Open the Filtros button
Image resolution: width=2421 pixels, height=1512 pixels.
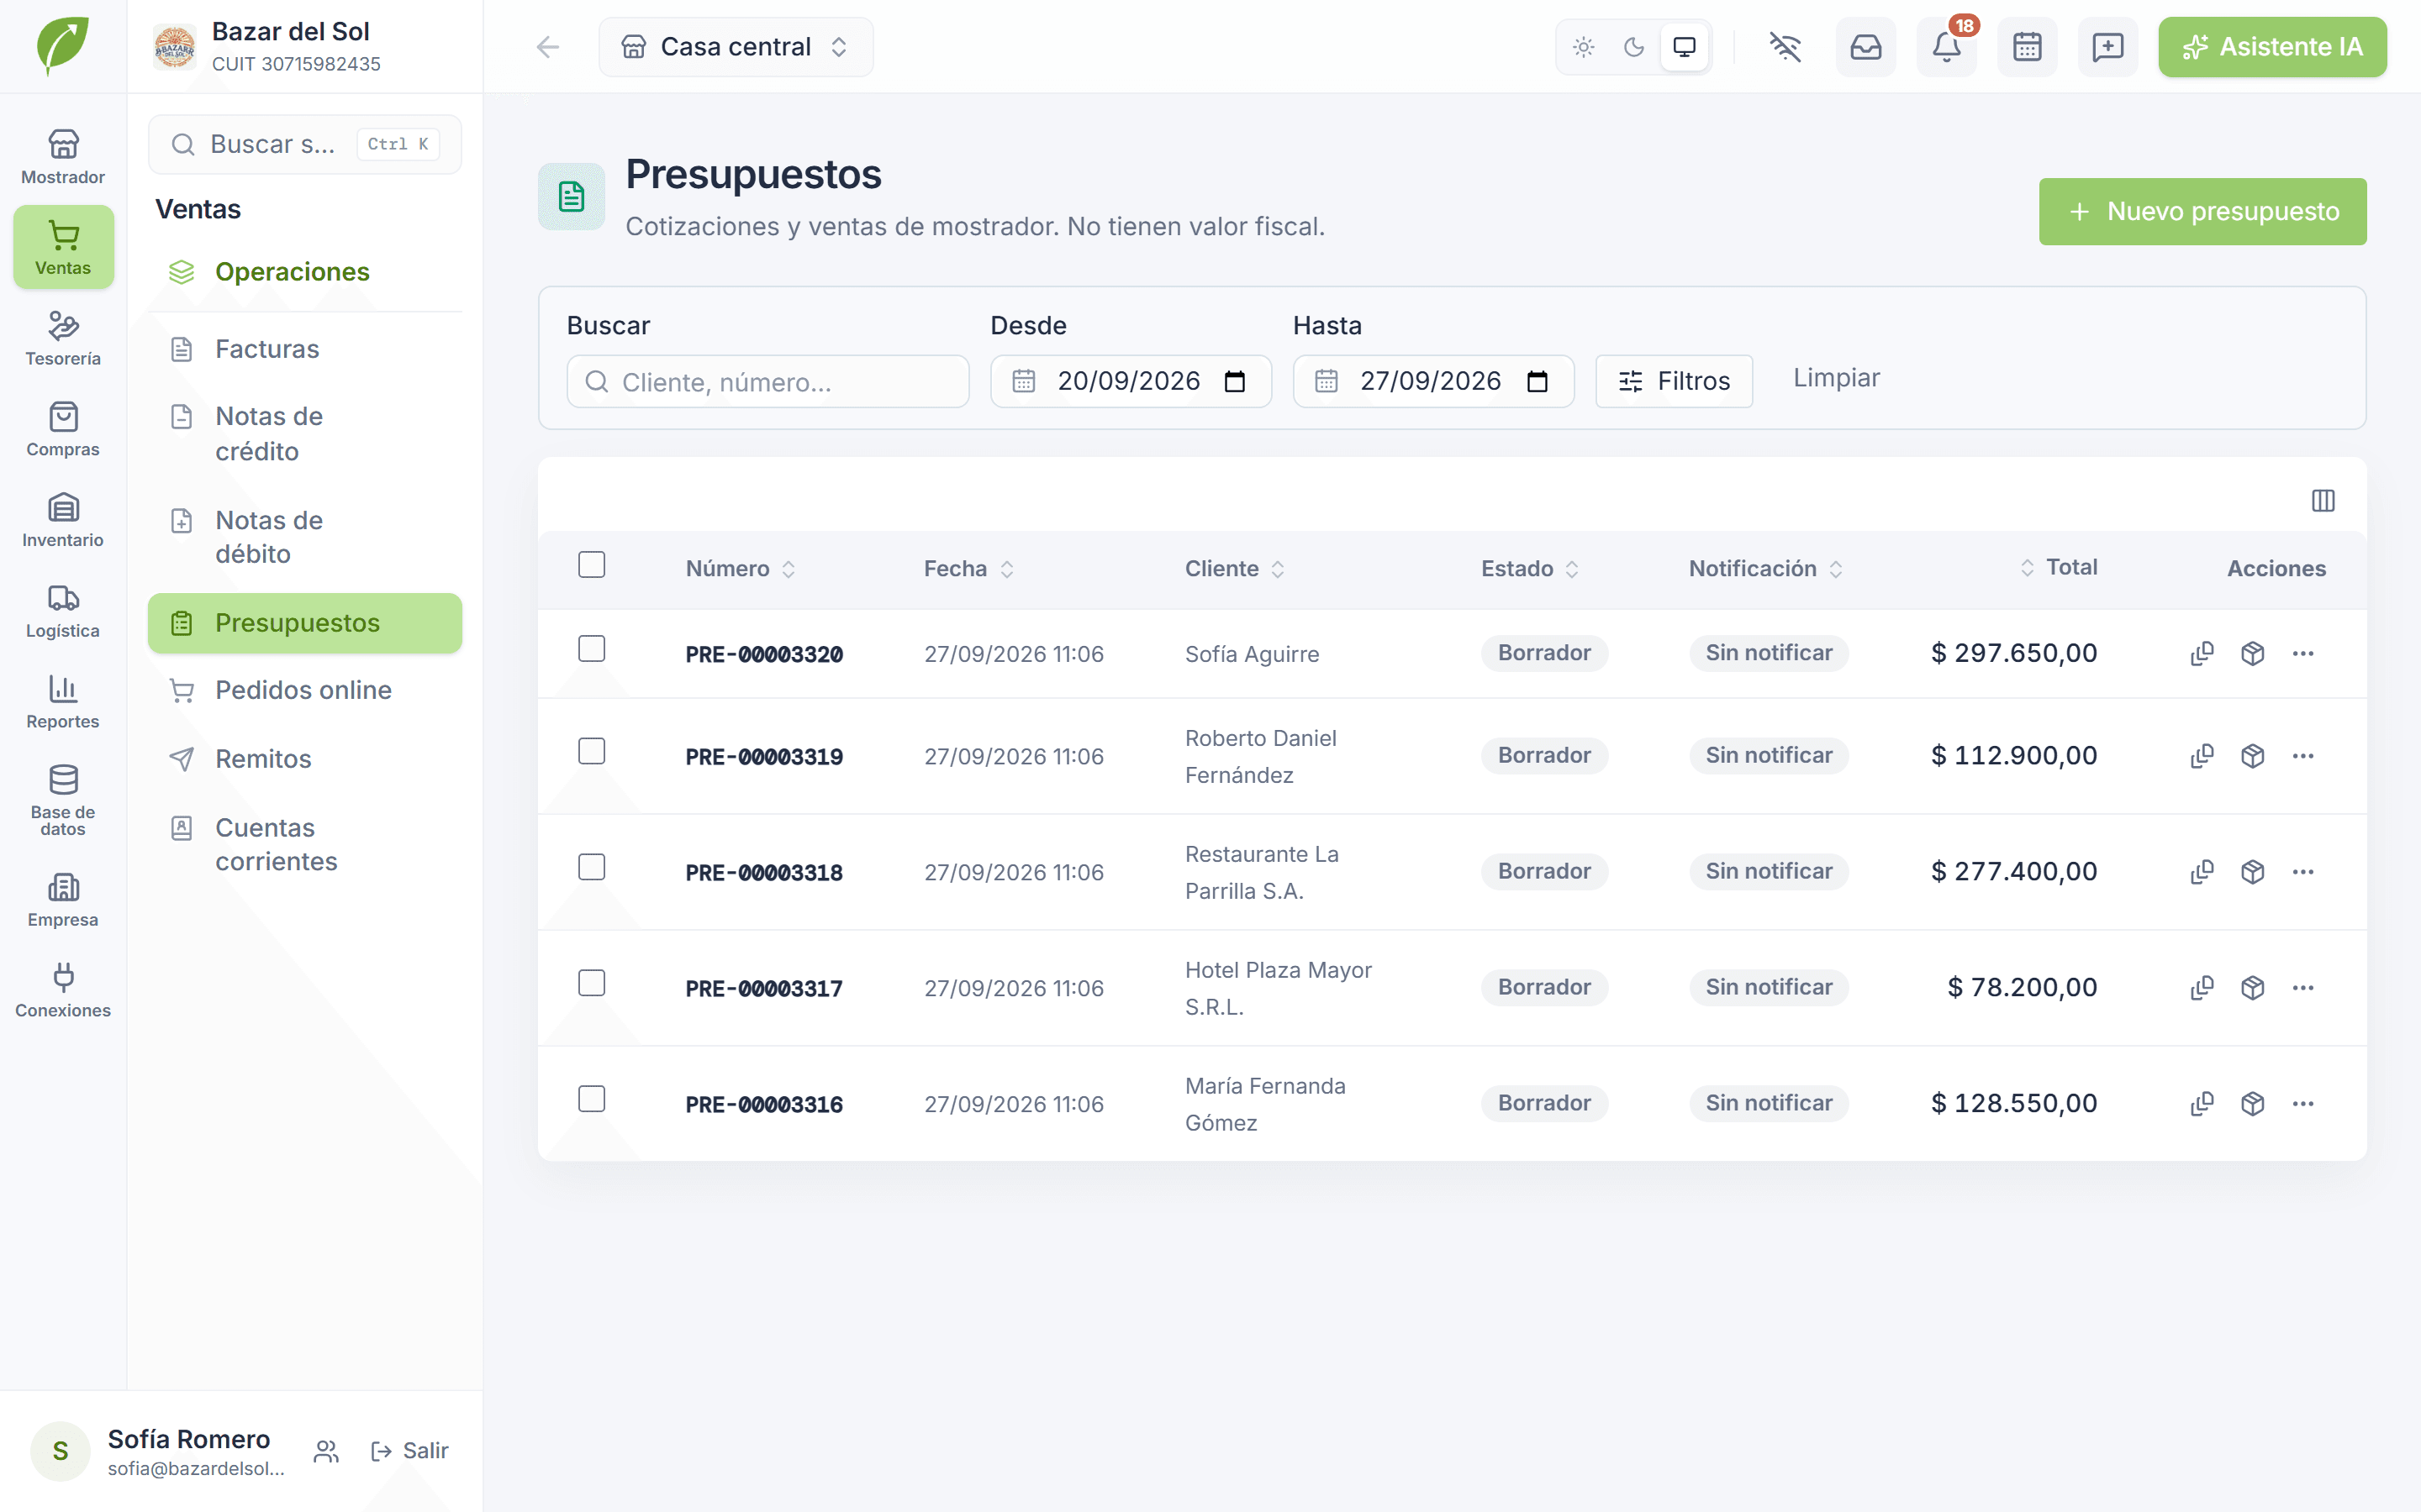[x=1674, y=381]
